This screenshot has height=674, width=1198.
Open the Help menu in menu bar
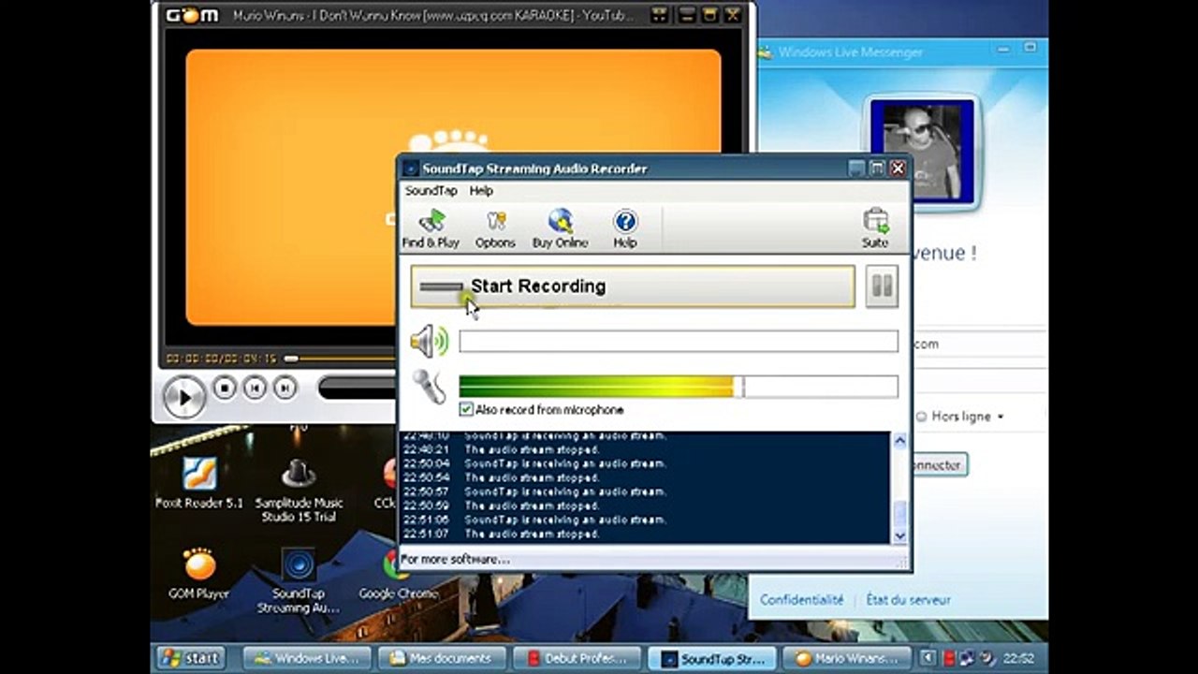tap(481, 191)
